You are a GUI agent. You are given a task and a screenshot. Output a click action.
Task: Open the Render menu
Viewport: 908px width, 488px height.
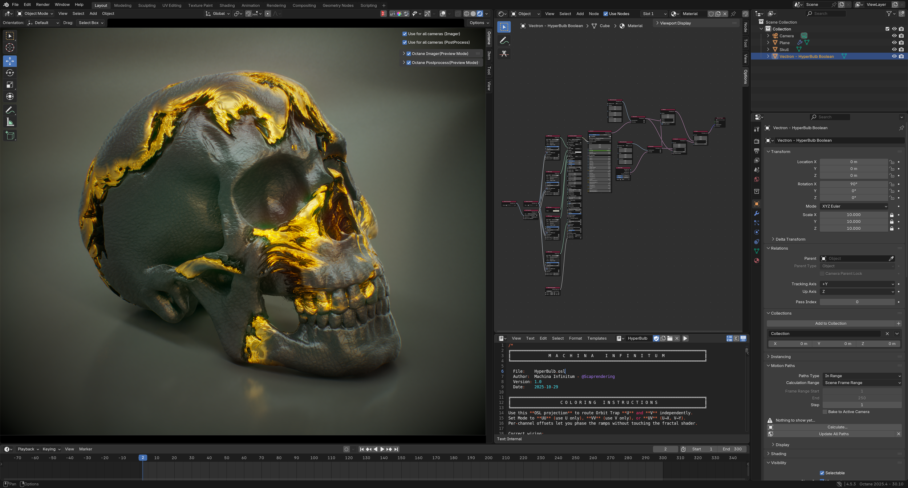click(x=42, y=4)
